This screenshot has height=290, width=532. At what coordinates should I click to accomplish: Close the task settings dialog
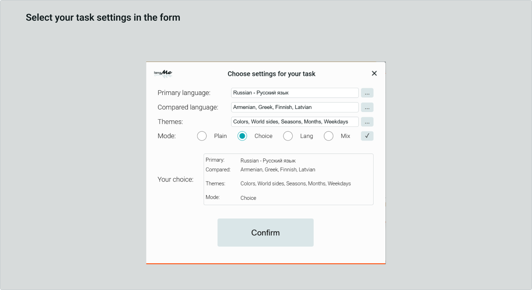[374, 73]
